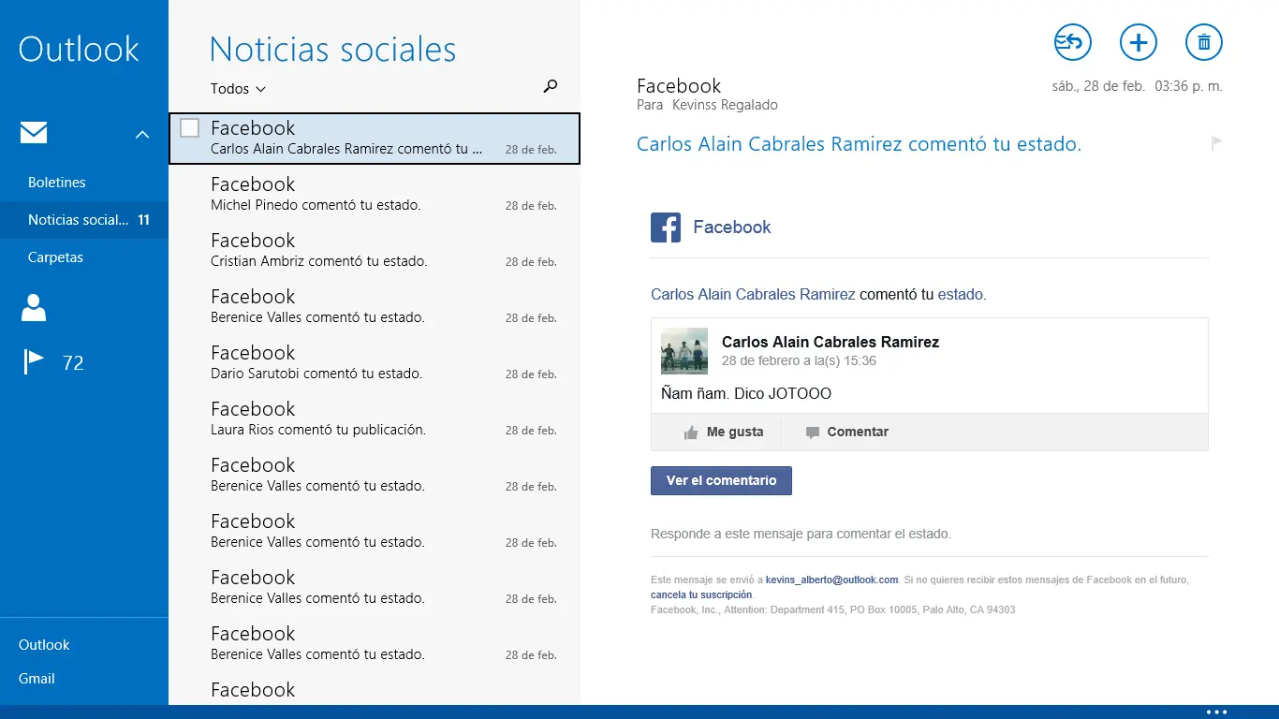
Task: Open commenter's profile photo thumbnail
Action: pyautogui.click(x=684, y=351)
